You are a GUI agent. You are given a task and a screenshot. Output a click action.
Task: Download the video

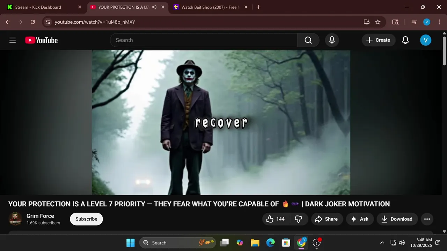click(397, 219)
